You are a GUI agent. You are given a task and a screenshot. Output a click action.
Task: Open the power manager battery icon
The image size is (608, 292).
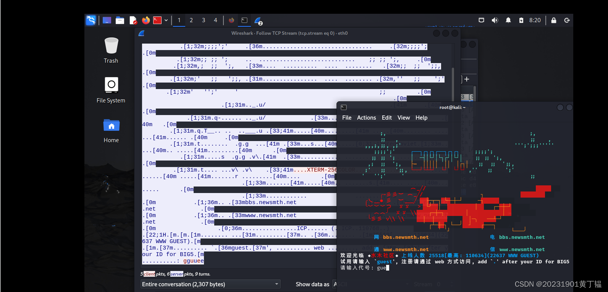tap(521, 20)
